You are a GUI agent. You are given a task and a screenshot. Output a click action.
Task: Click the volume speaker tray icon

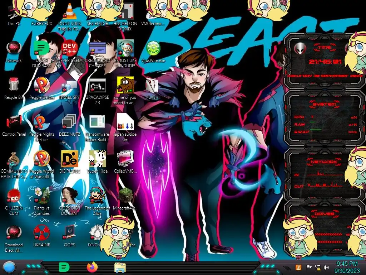pos(326,267)
